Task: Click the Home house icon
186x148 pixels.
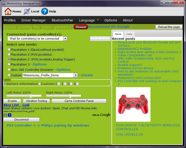Action: click(8, 11)
